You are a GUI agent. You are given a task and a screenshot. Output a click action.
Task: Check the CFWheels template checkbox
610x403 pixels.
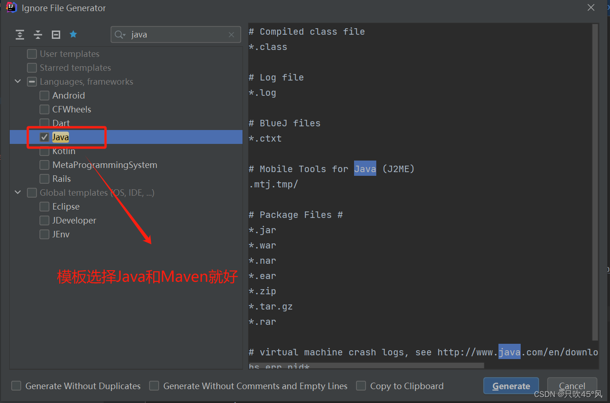pos(44,110)
